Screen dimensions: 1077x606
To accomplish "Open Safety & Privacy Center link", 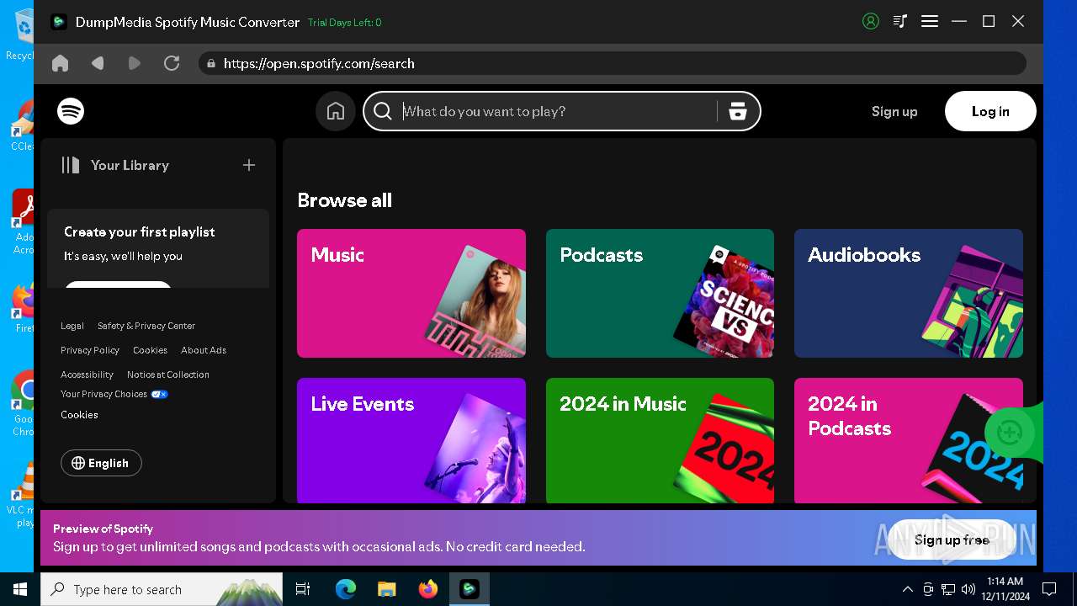I will (146, 326).
